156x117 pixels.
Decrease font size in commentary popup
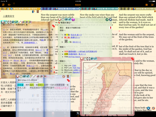tap(16, 22)
